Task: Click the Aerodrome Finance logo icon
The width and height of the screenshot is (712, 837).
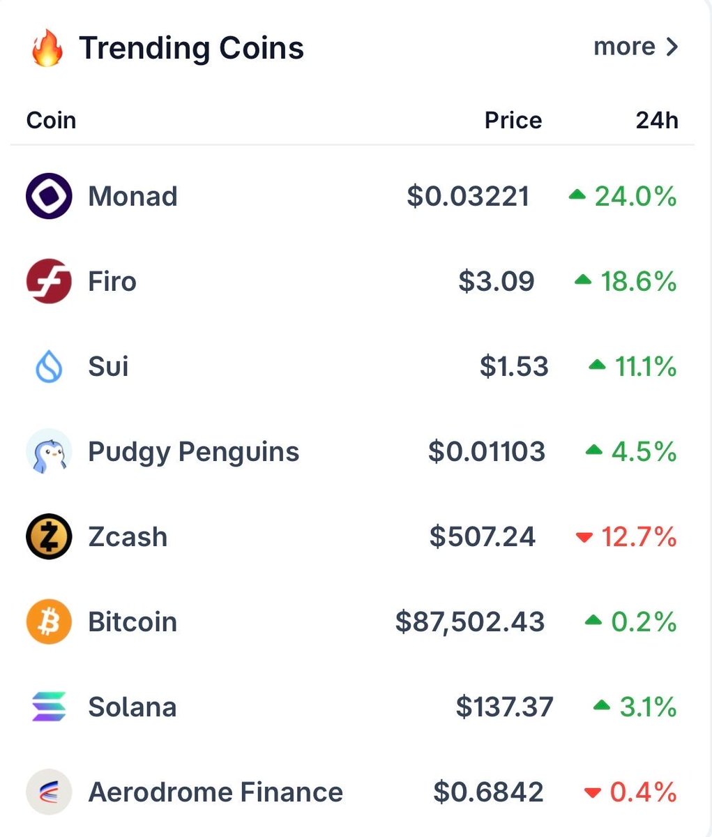Action: pyautogui.click(x=49, y=792)
